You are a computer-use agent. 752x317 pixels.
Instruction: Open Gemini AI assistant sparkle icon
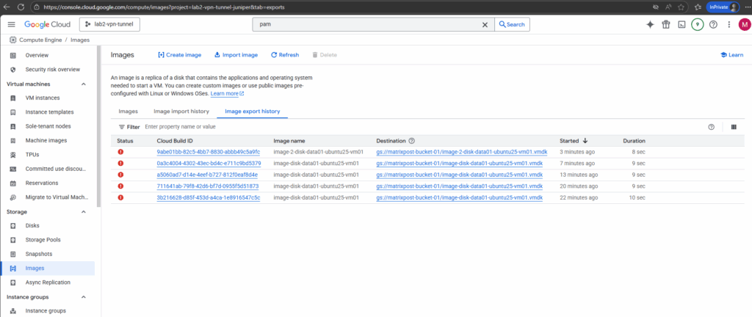650,24
